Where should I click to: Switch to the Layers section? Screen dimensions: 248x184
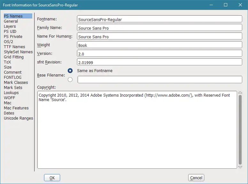(x=10, y=26)
